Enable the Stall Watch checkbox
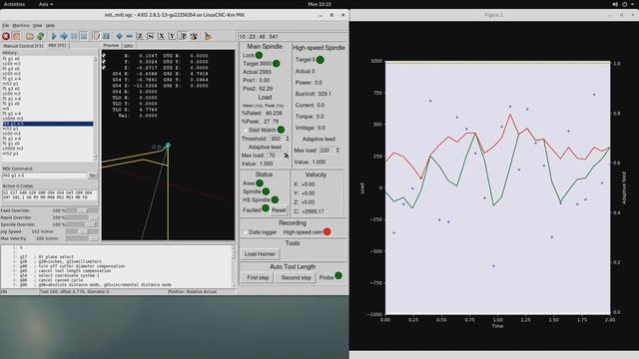This screenshot has width=639, height=359. click(x=246, y=131)
